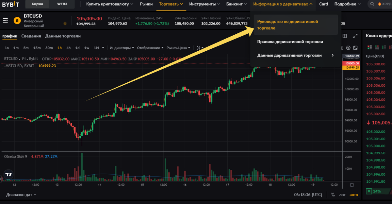Viewport: 392px width, 204px height.
Task: Select 1m timeframe
Action: (16, 48)
